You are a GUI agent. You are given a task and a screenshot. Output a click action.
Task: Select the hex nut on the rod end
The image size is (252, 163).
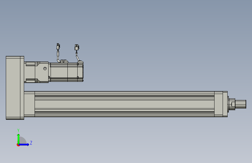click(x=232, y=104)
